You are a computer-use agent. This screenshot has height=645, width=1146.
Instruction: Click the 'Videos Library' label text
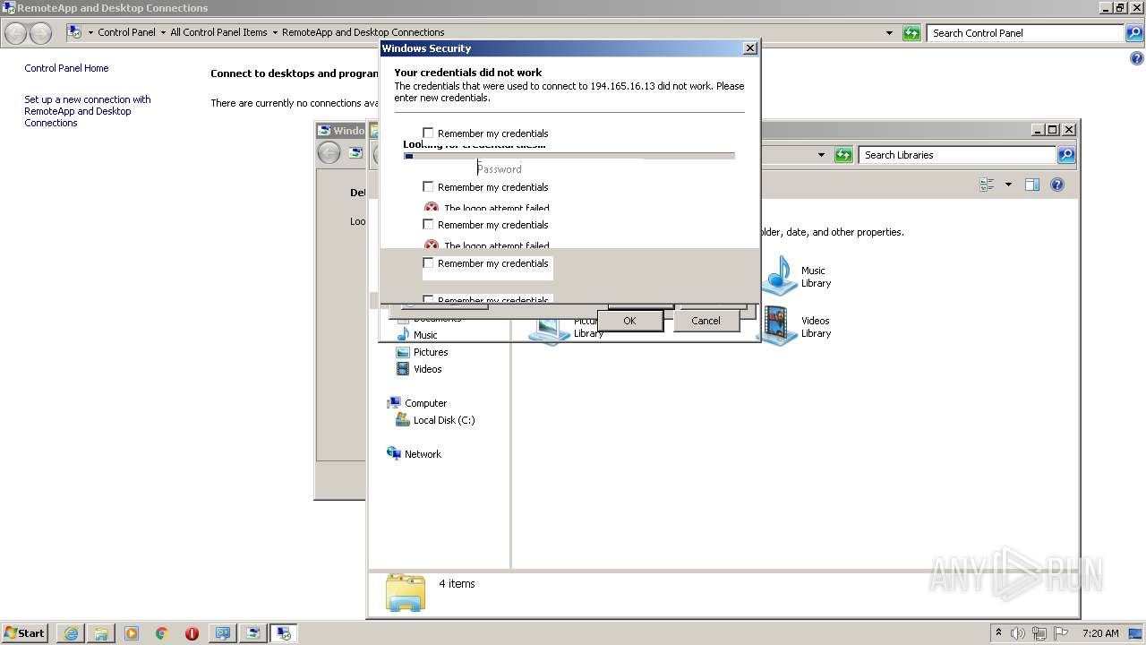coord(816,327)
